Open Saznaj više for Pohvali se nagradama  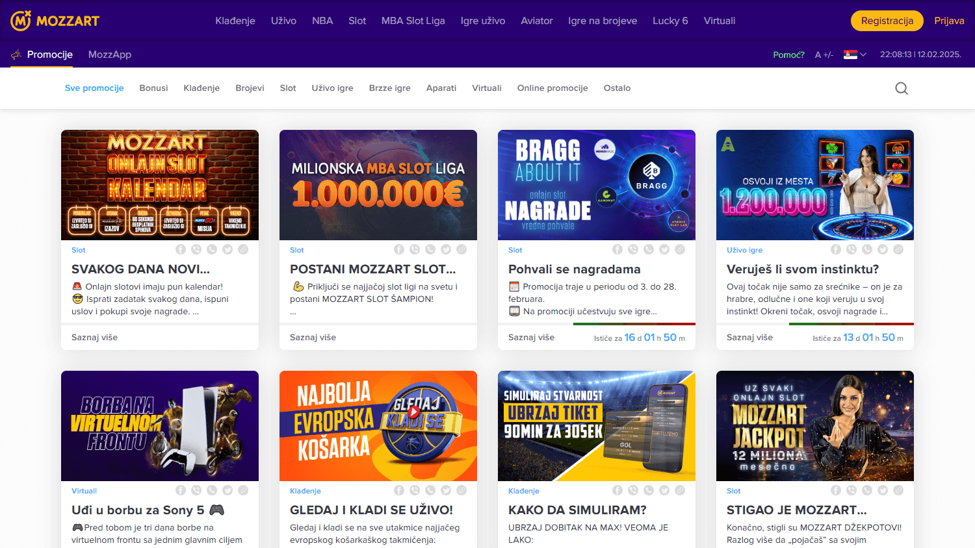(x=532, y=338)
